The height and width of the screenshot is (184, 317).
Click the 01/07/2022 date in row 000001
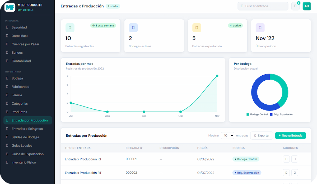click(206, 159)
